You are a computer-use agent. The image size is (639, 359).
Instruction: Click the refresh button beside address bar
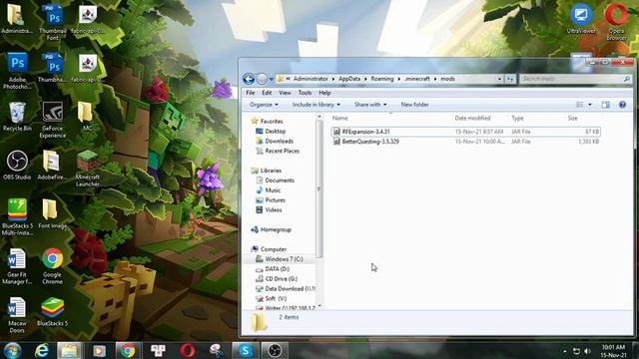510,79
